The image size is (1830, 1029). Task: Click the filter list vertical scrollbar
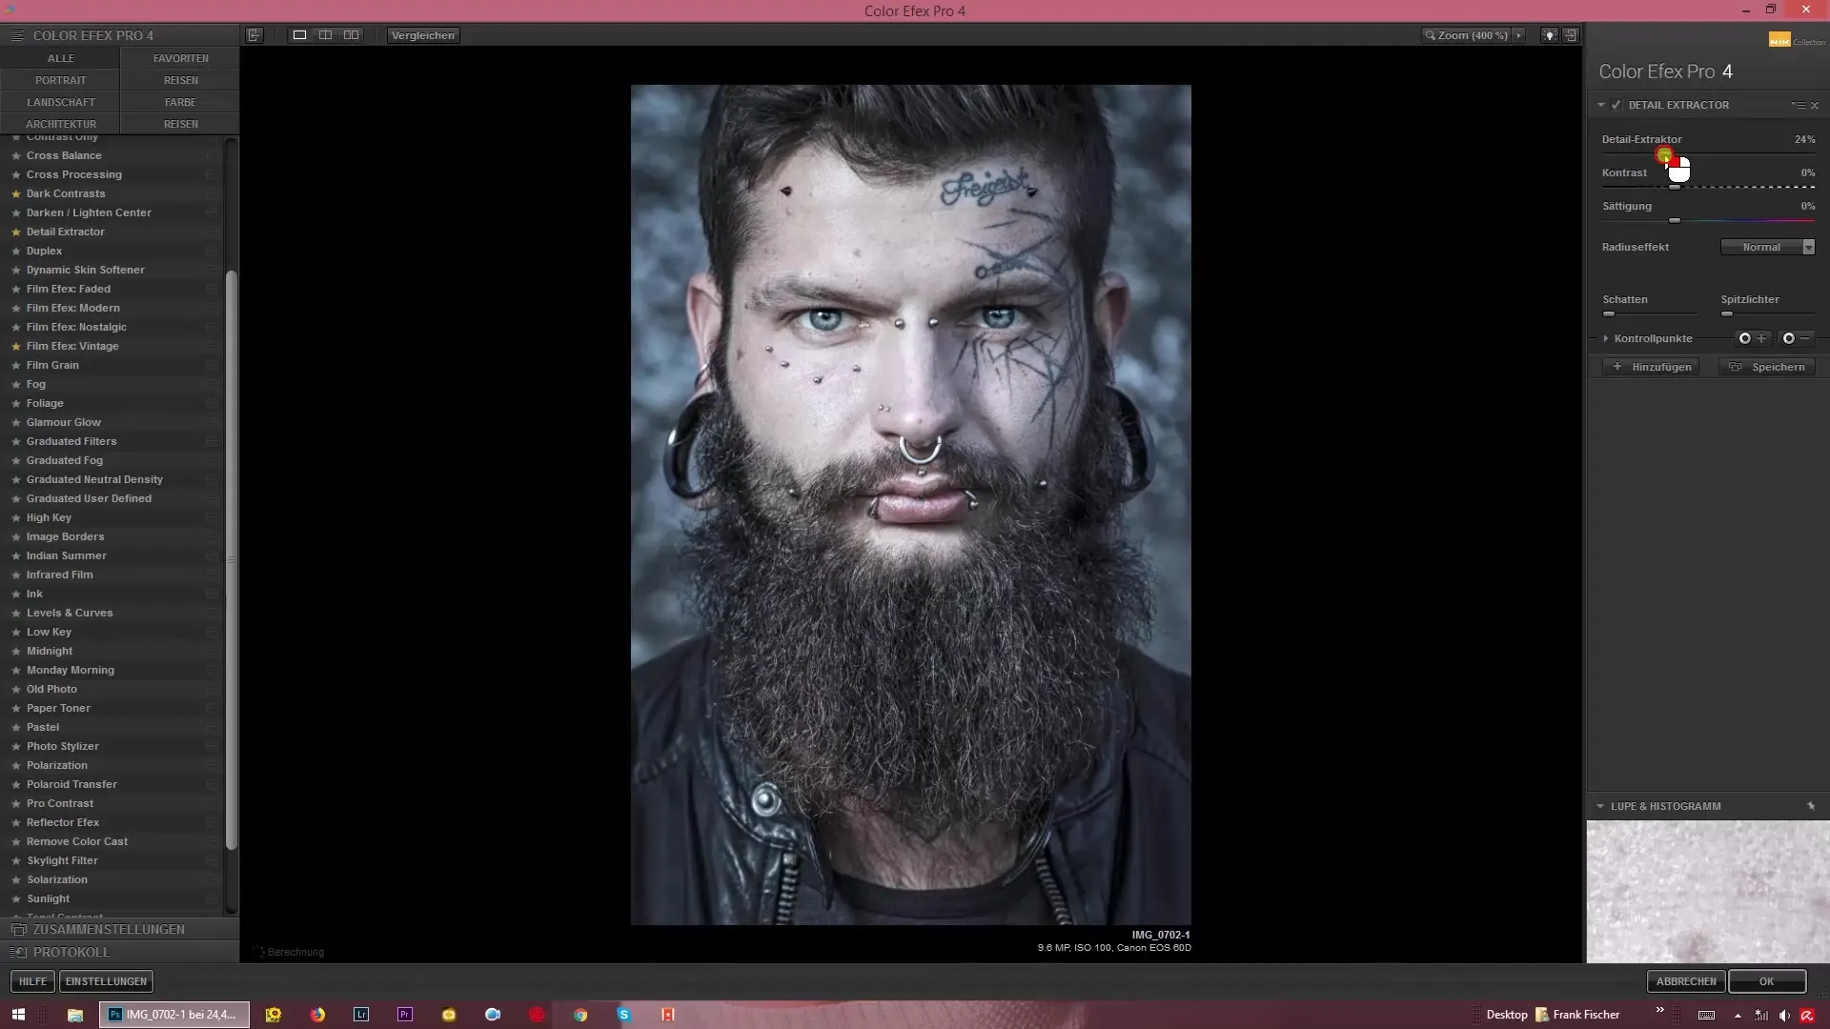(x=231, y=560)
